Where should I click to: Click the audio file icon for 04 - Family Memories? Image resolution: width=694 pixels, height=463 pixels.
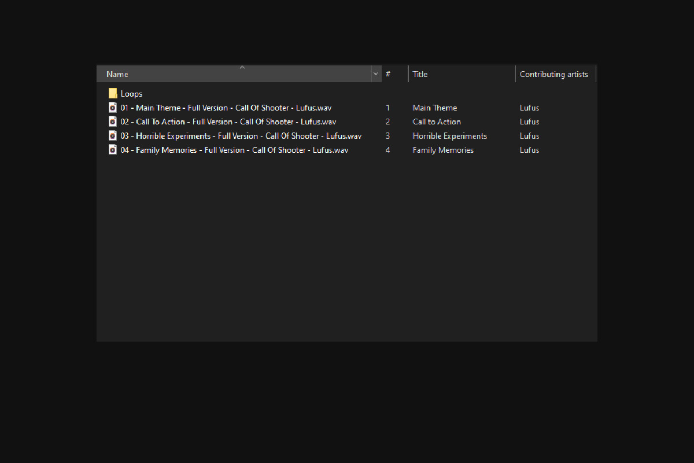[113, 150]
